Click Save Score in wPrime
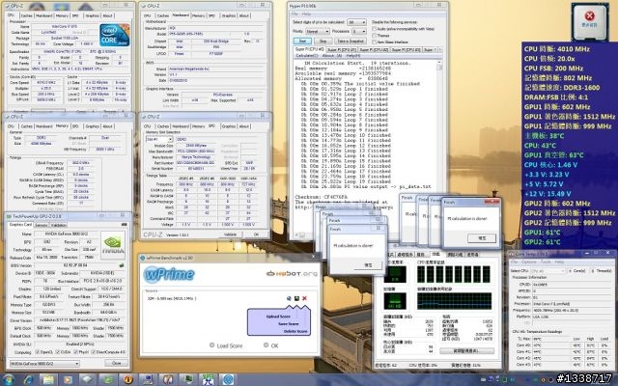The height and width of the screenshot is (386, 618). coord(288,324)
